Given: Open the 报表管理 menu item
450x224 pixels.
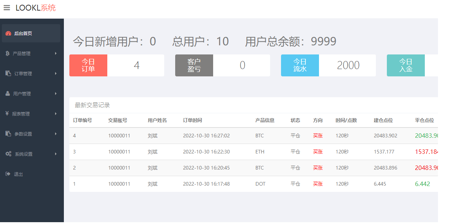Looking at the screenshot, I should (32, 114).
